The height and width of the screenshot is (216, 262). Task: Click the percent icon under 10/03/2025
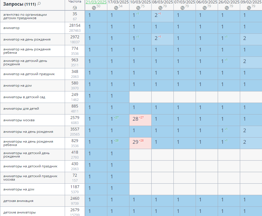[x=138, y=8]
